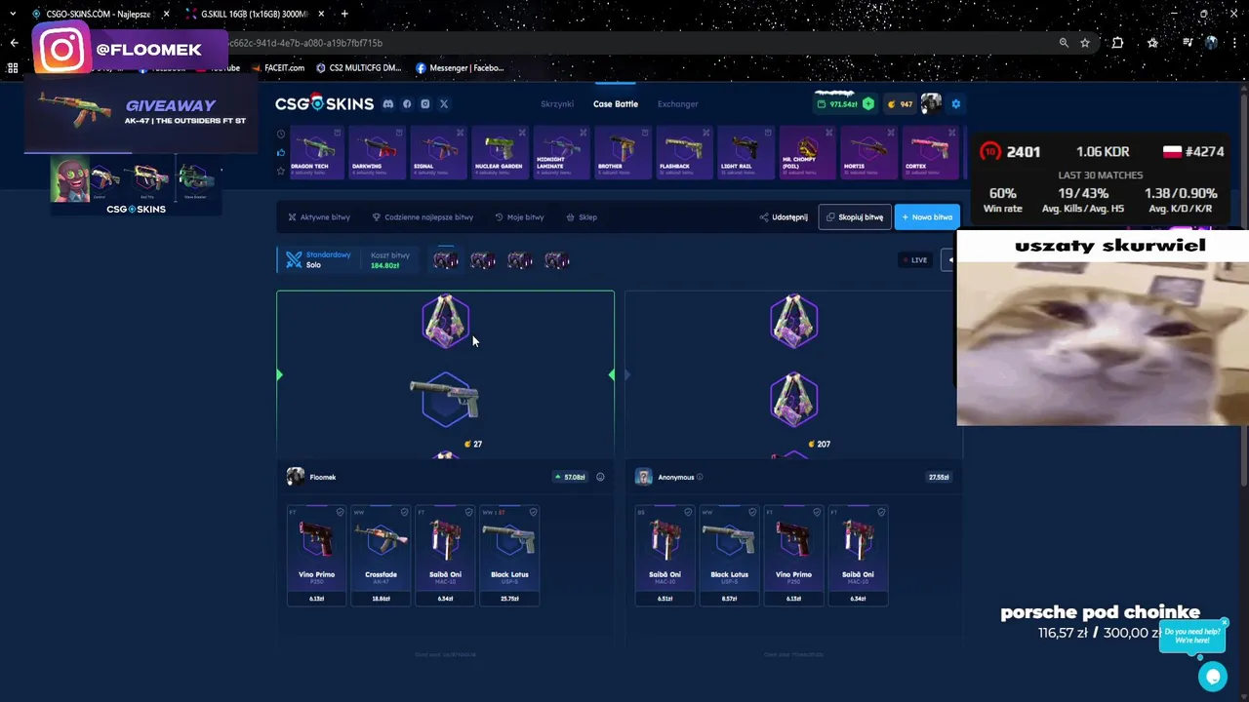Open Floomek's Crossfade AK-47 item card
This screenshot has width=1249, height=702.
click(381, 555)
